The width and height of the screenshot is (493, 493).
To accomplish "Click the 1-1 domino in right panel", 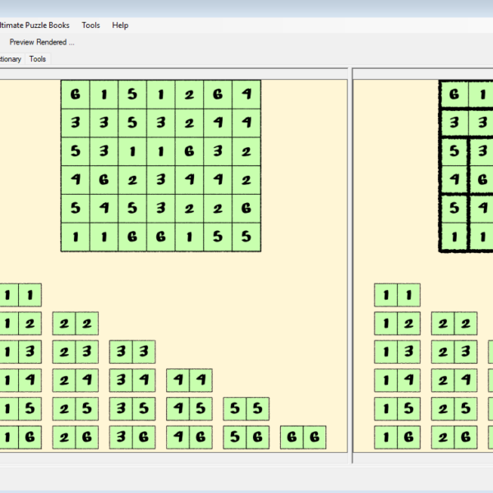I will click(397, 295).
